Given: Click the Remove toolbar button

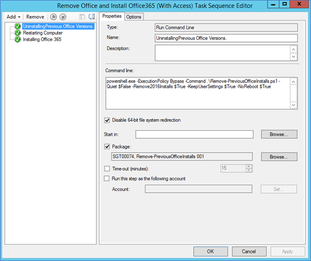Looking at the screenshot, I should click(35, 17).
